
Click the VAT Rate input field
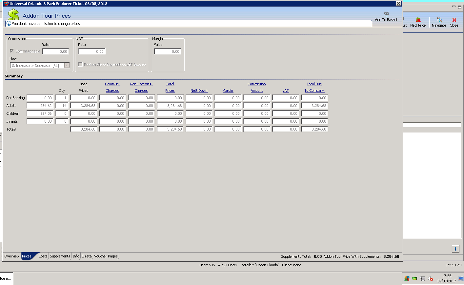[92, 51]
